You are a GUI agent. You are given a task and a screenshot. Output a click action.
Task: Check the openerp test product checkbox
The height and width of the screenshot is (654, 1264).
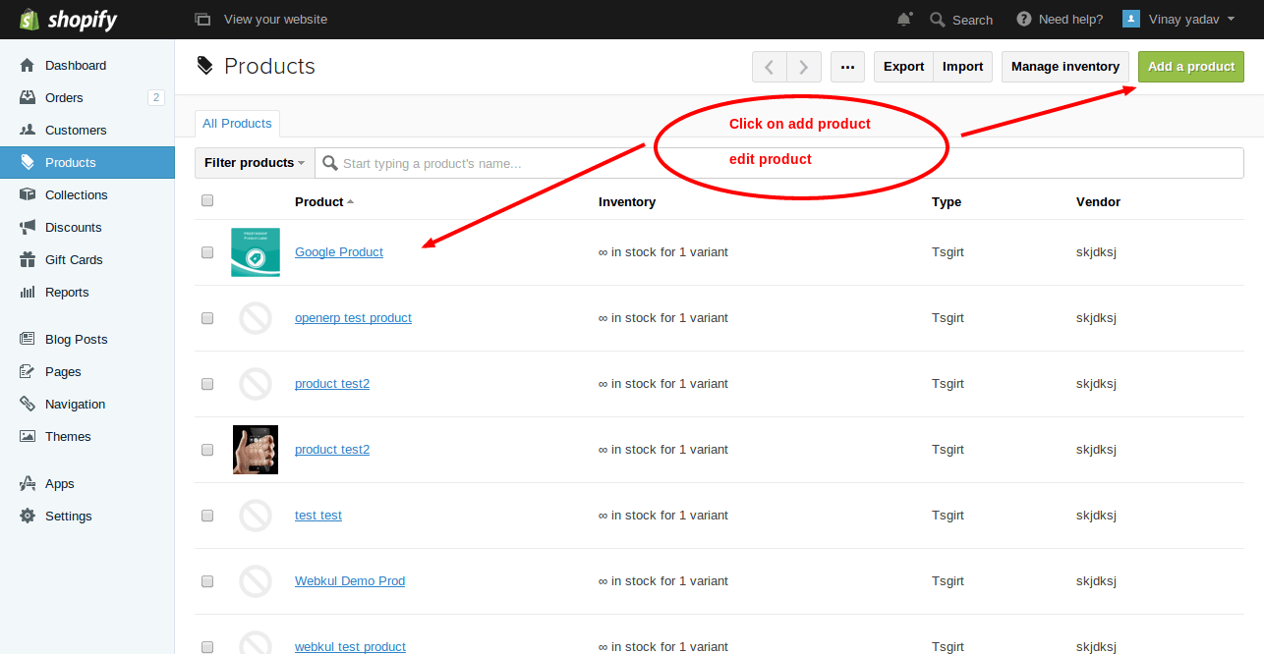point(207,318)
